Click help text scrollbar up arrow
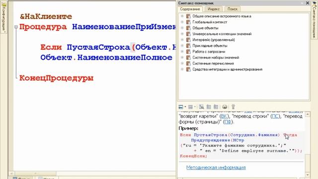Viewport: 318px width, 179px height. [x=308, y=114]
